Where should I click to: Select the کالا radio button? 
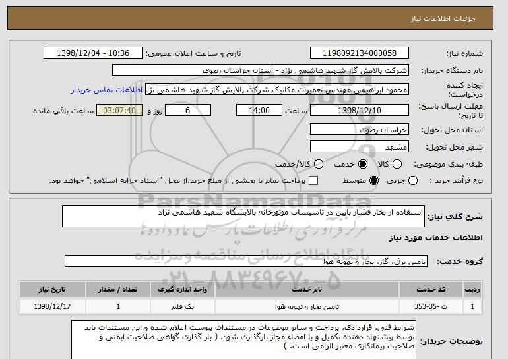(x=397, y=164)
